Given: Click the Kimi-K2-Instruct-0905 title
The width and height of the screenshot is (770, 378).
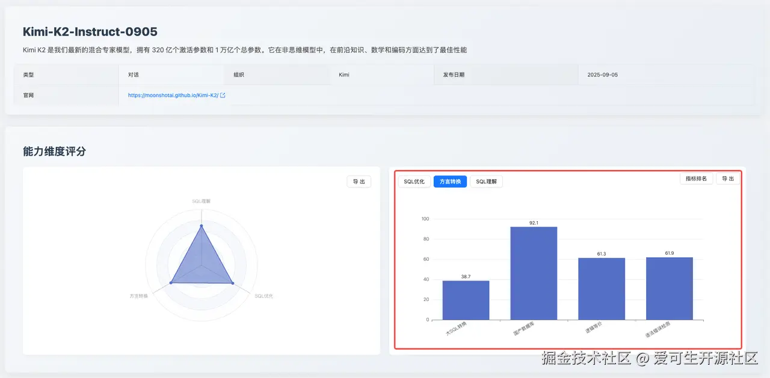Looking at the screenshot, I should point(90,32).
